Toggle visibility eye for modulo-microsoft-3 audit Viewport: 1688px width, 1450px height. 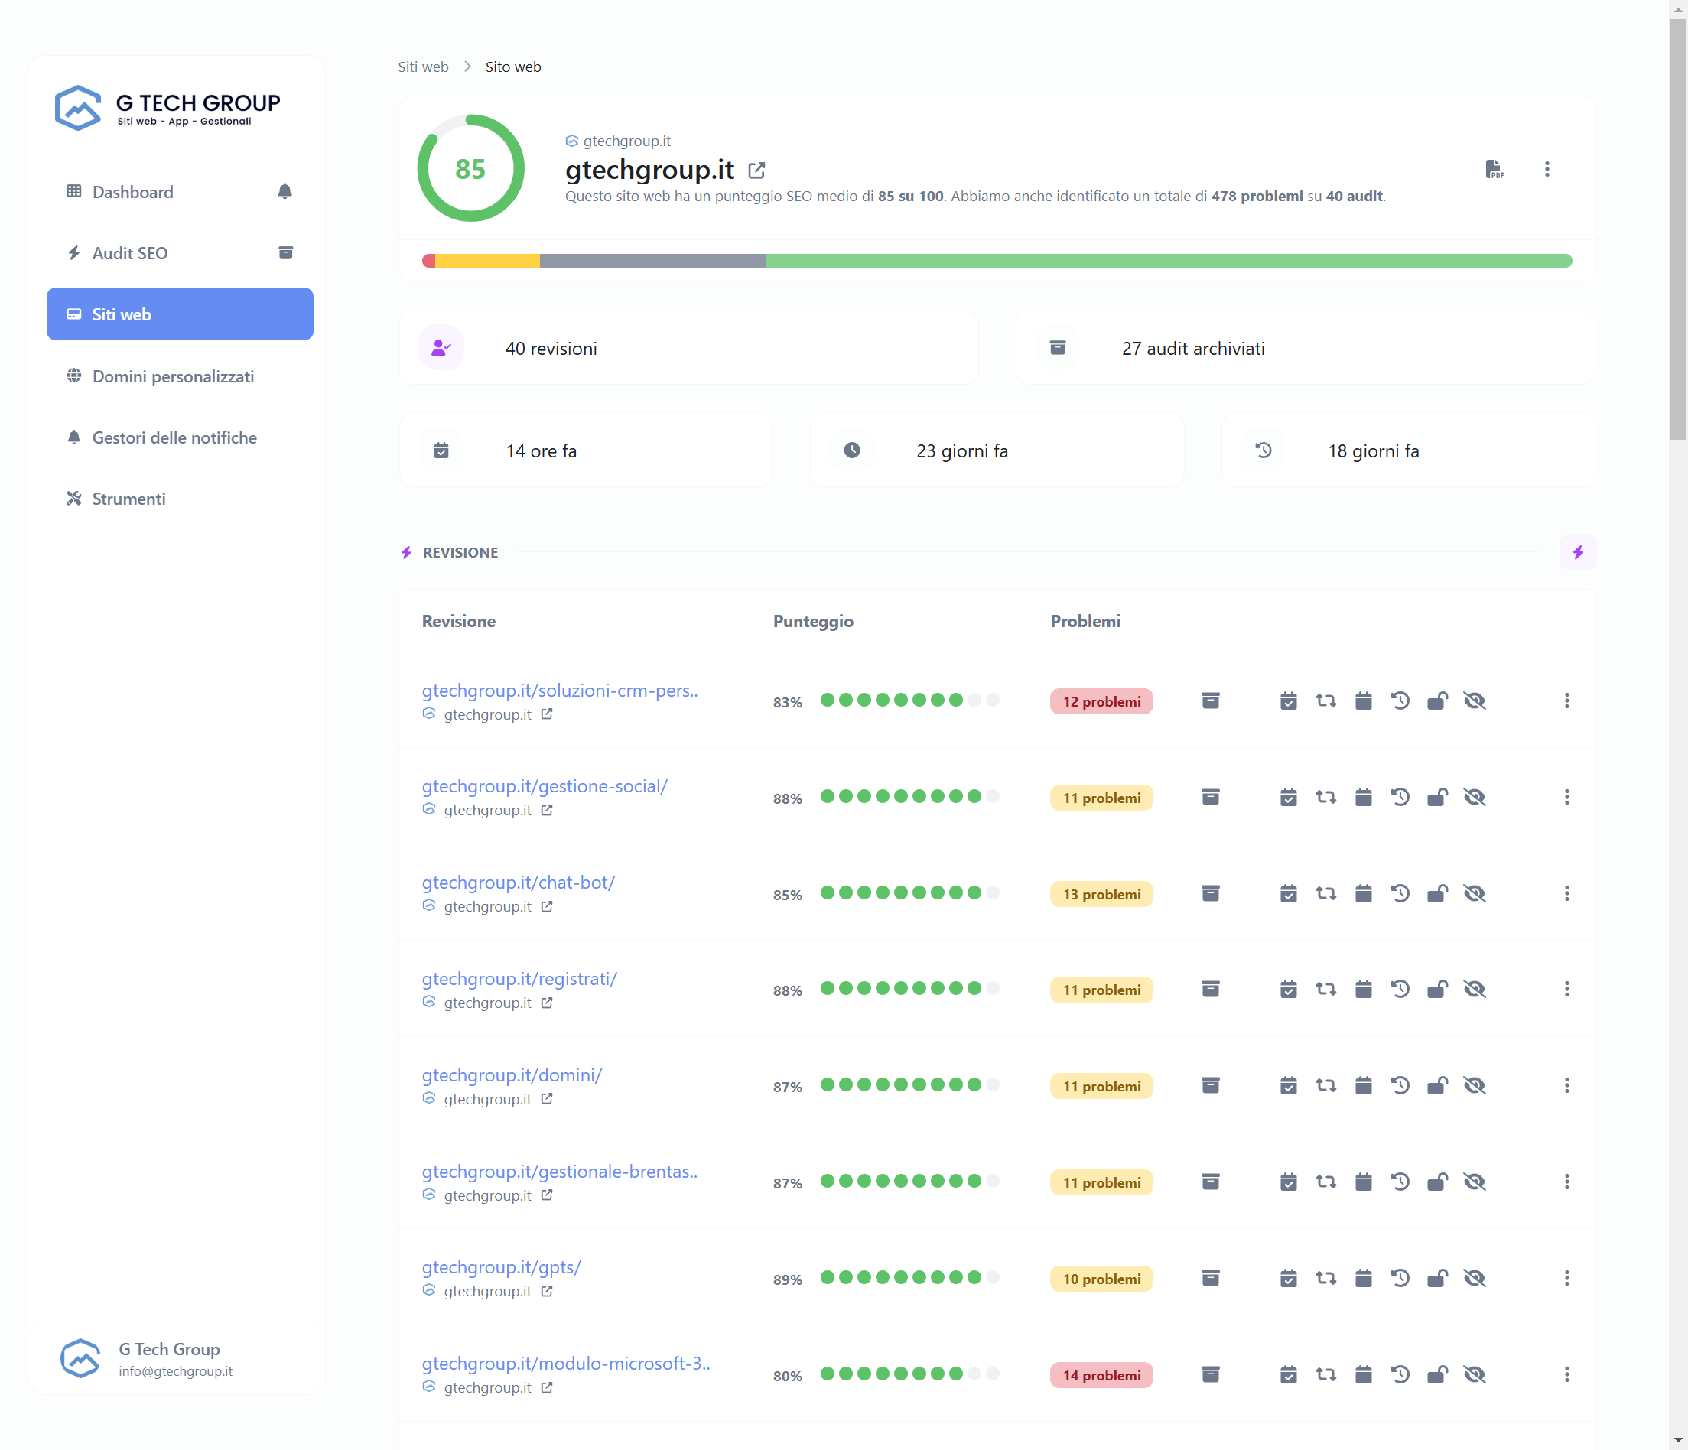1475,1374
